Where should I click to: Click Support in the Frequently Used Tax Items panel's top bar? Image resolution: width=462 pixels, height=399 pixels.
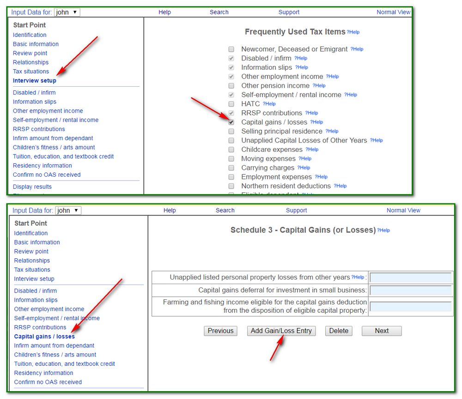[289, 12]
